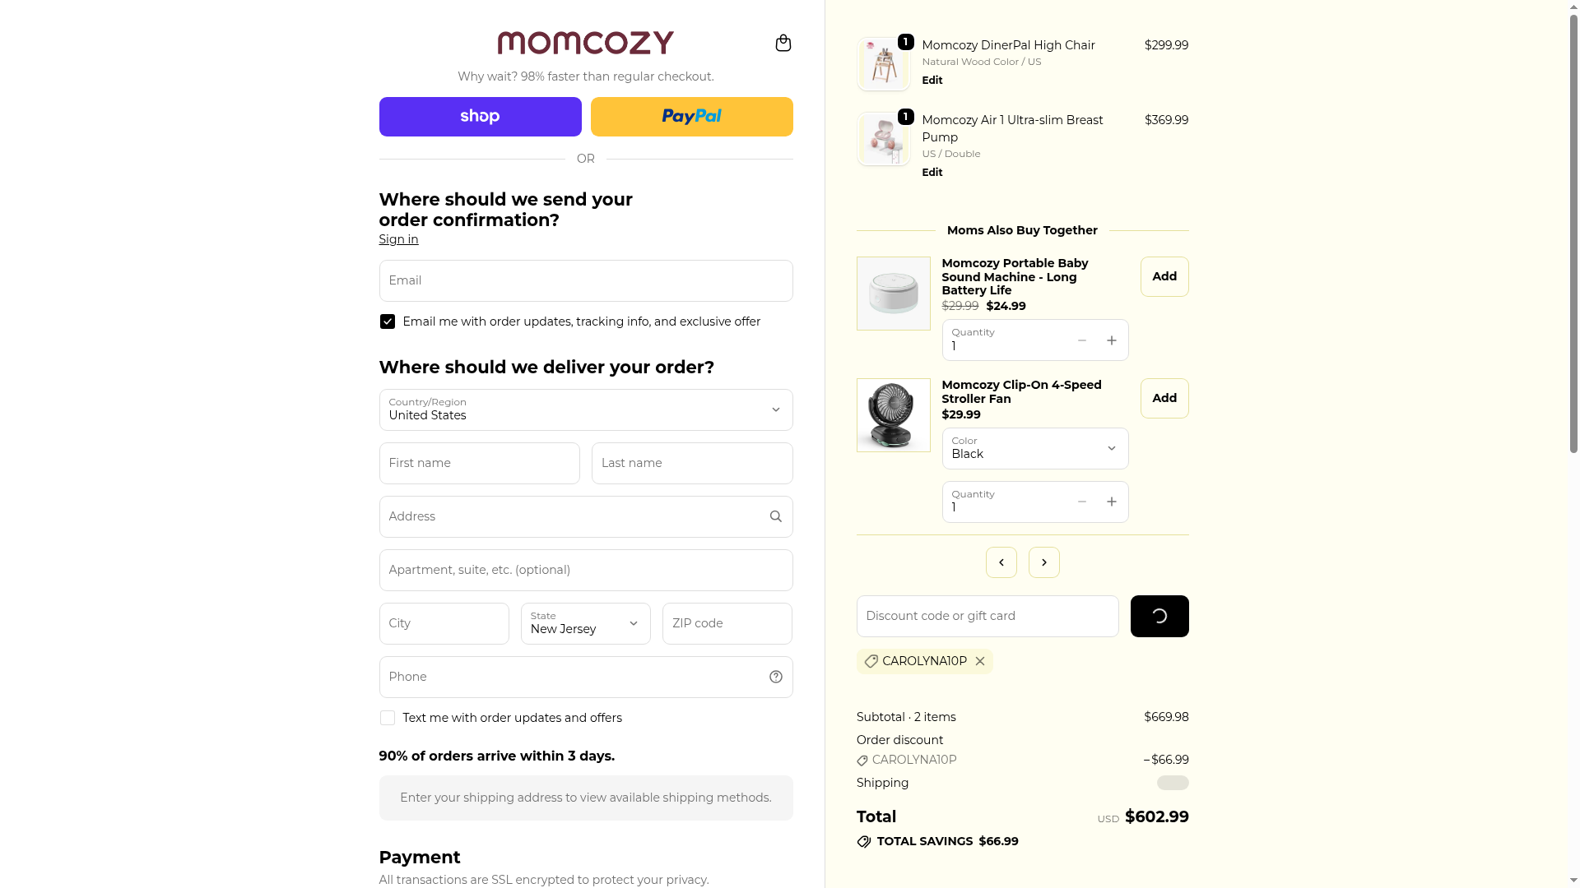The image size is (1580, 888).
Task: Open the State dropdown showing New Jersey
Action: click(585, 623)
